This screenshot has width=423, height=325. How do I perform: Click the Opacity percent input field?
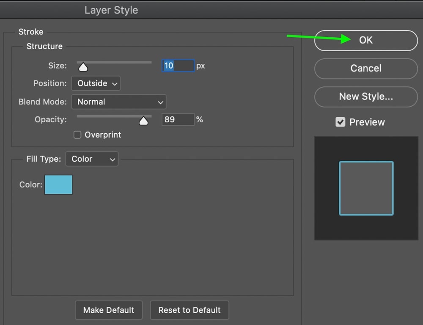click(178, 120)
